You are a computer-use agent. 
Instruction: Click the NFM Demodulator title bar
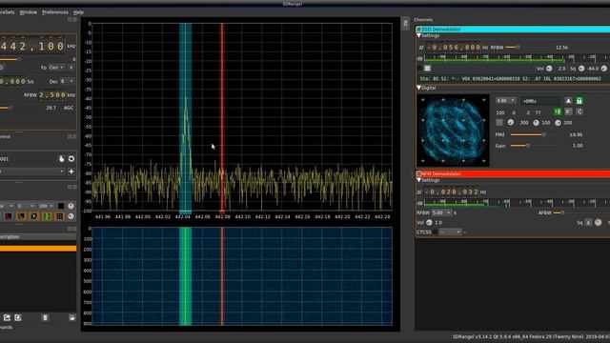pos(513,173)
